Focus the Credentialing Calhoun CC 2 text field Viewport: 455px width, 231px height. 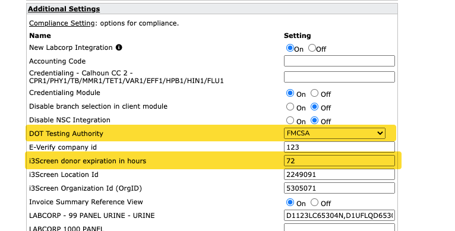[x=339, y=77]
